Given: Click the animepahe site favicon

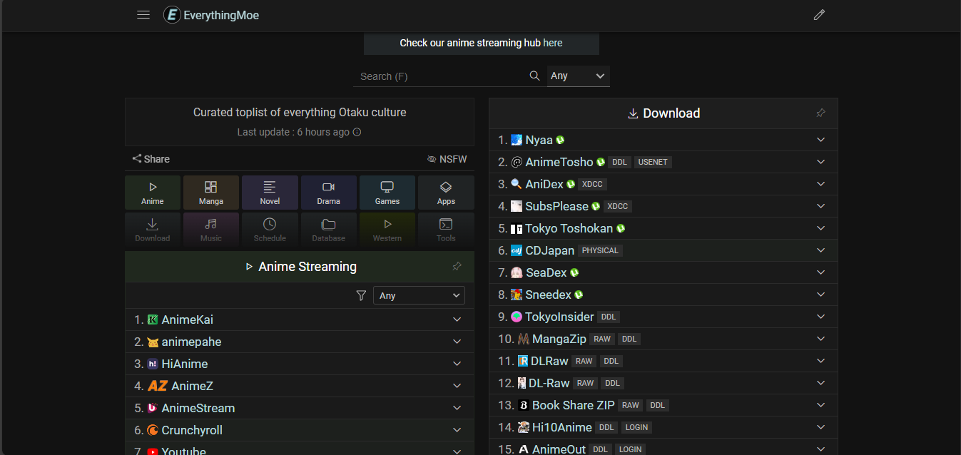Looking at the screenshot, I should pos(153,342).
